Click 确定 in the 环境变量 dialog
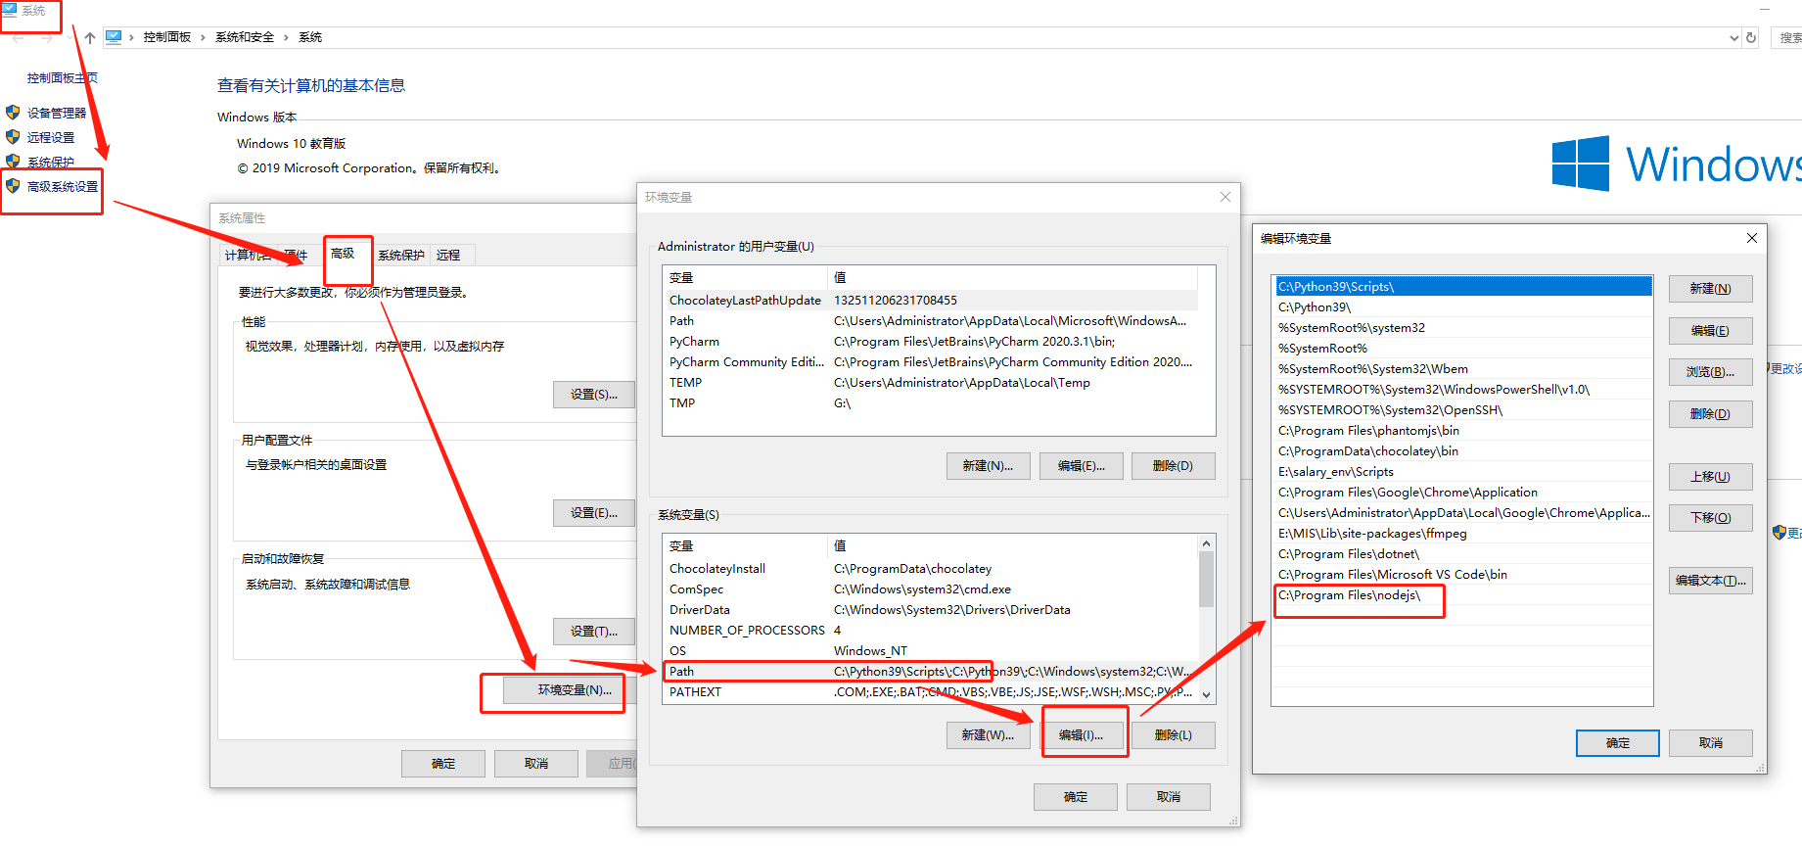The image size is (1802, 848). [1075, 797]
